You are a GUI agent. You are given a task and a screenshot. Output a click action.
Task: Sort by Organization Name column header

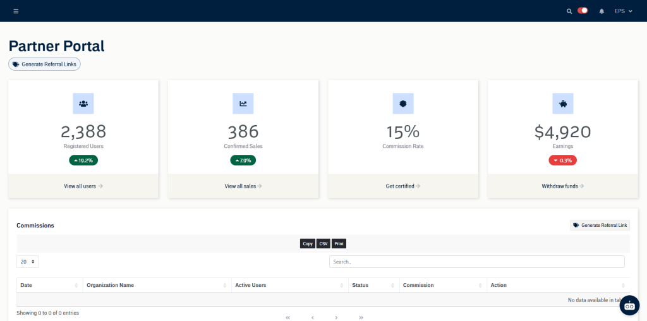coord(156,285)
